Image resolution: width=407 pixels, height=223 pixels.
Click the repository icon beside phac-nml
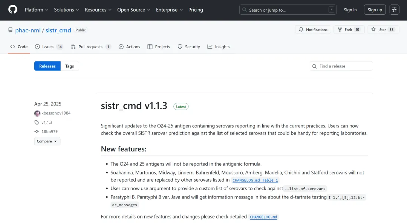[11, 30]
